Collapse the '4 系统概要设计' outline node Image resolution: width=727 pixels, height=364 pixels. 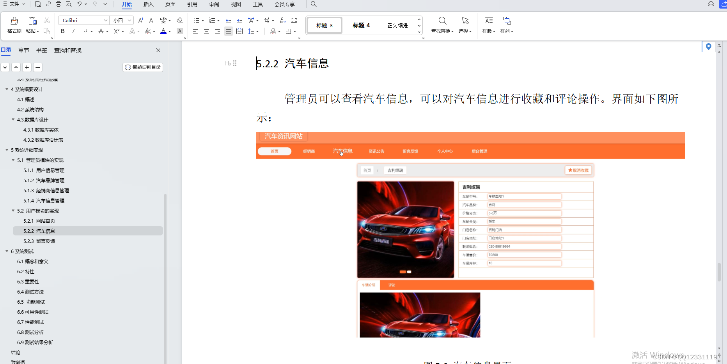coord(7,89)
